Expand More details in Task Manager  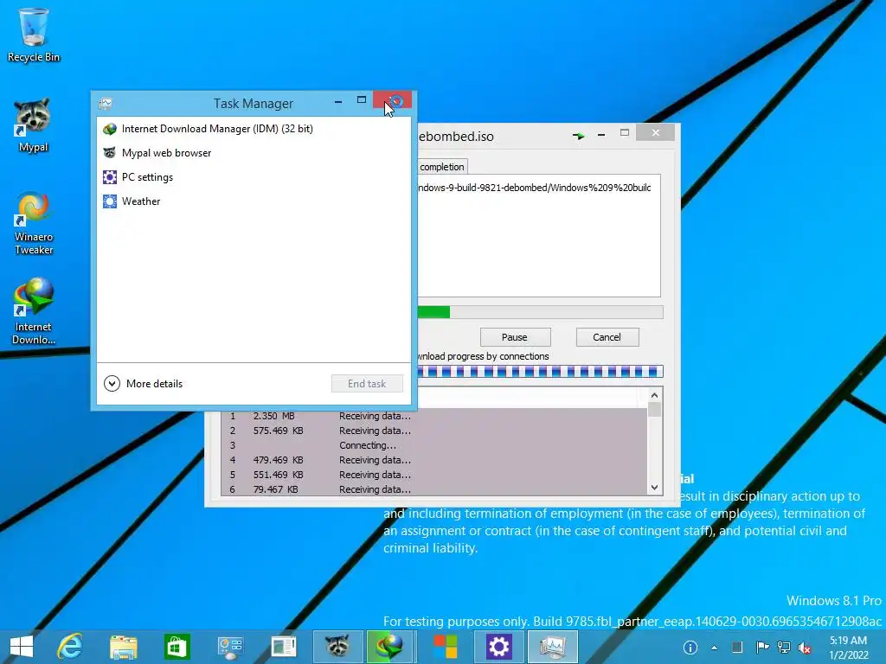pos(144,384)
